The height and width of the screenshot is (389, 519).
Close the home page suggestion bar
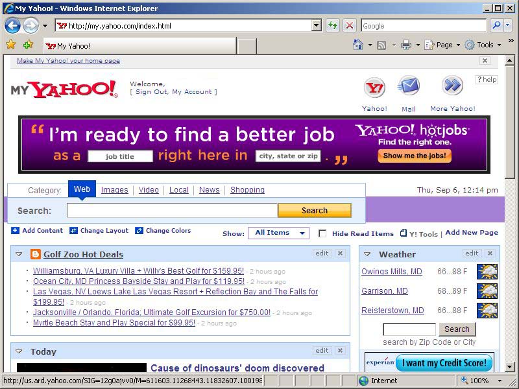485,60
